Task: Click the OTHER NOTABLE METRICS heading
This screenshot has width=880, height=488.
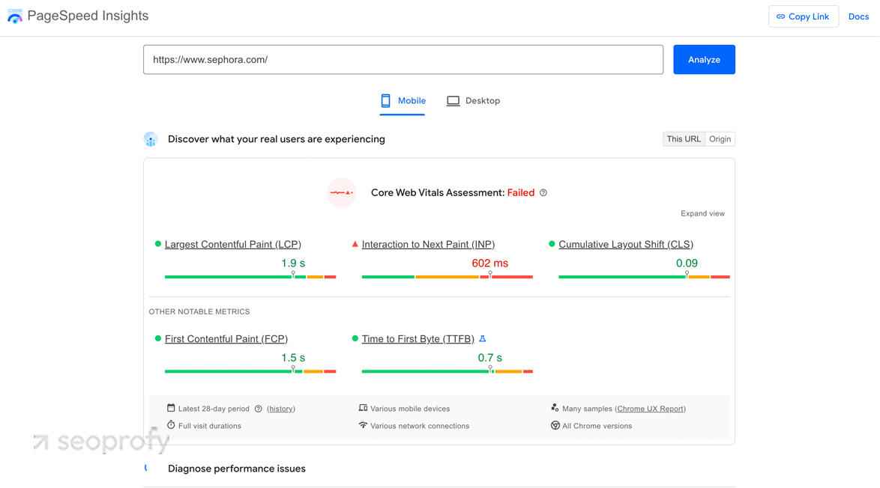Action: click(x=199, y=311)
